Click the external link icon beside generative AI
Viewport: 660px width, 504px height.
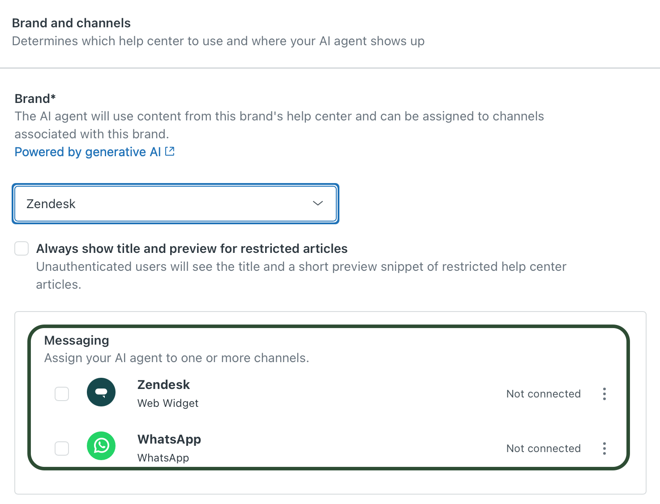click(169, 151)
